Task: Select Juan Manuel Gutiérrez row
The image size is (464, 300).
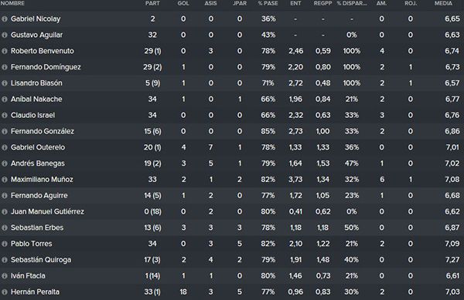Action: coord(232,211)
